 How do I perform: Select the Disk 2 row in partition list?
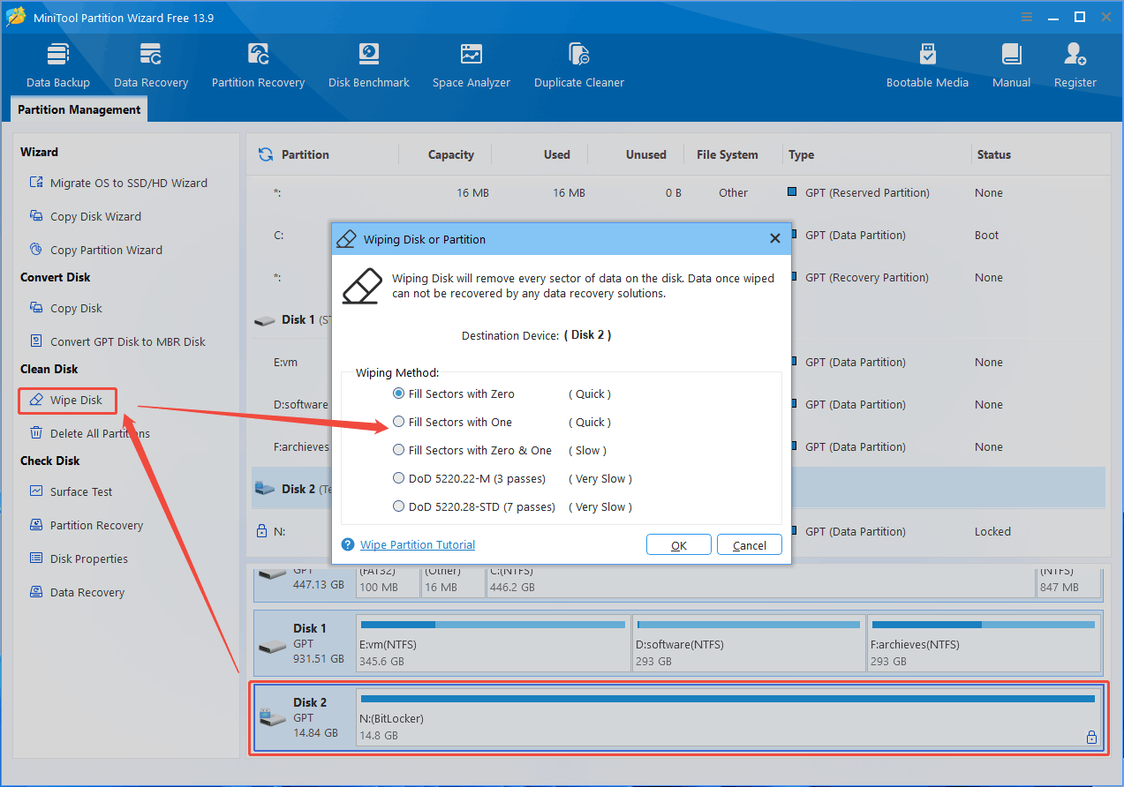click(677, 488)
